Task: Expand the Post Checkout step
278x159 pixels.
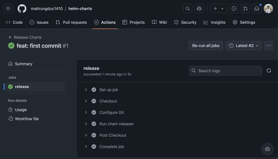Action: 86,135
